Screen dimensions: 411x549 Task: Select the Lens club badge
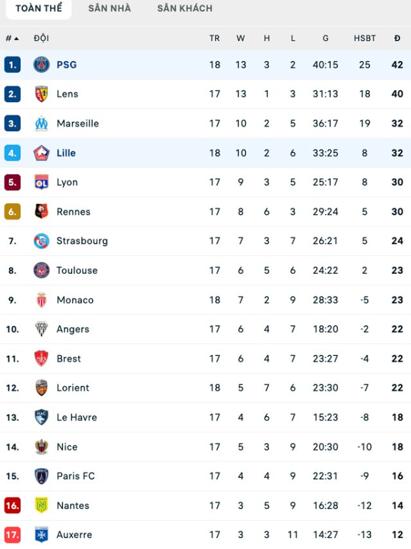[x=41, y=94]
